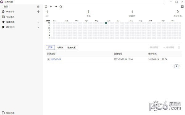Click 开始日期 date input field
The height and width of the screenshot is (115, 185).
[x=154, y=47]
